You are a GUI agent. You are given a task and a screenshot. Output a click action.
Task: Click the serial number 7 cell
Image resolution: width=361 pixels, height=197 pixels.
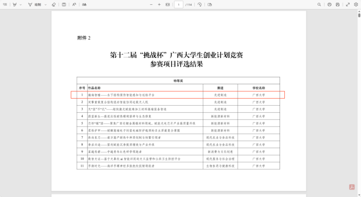(82, 137)
